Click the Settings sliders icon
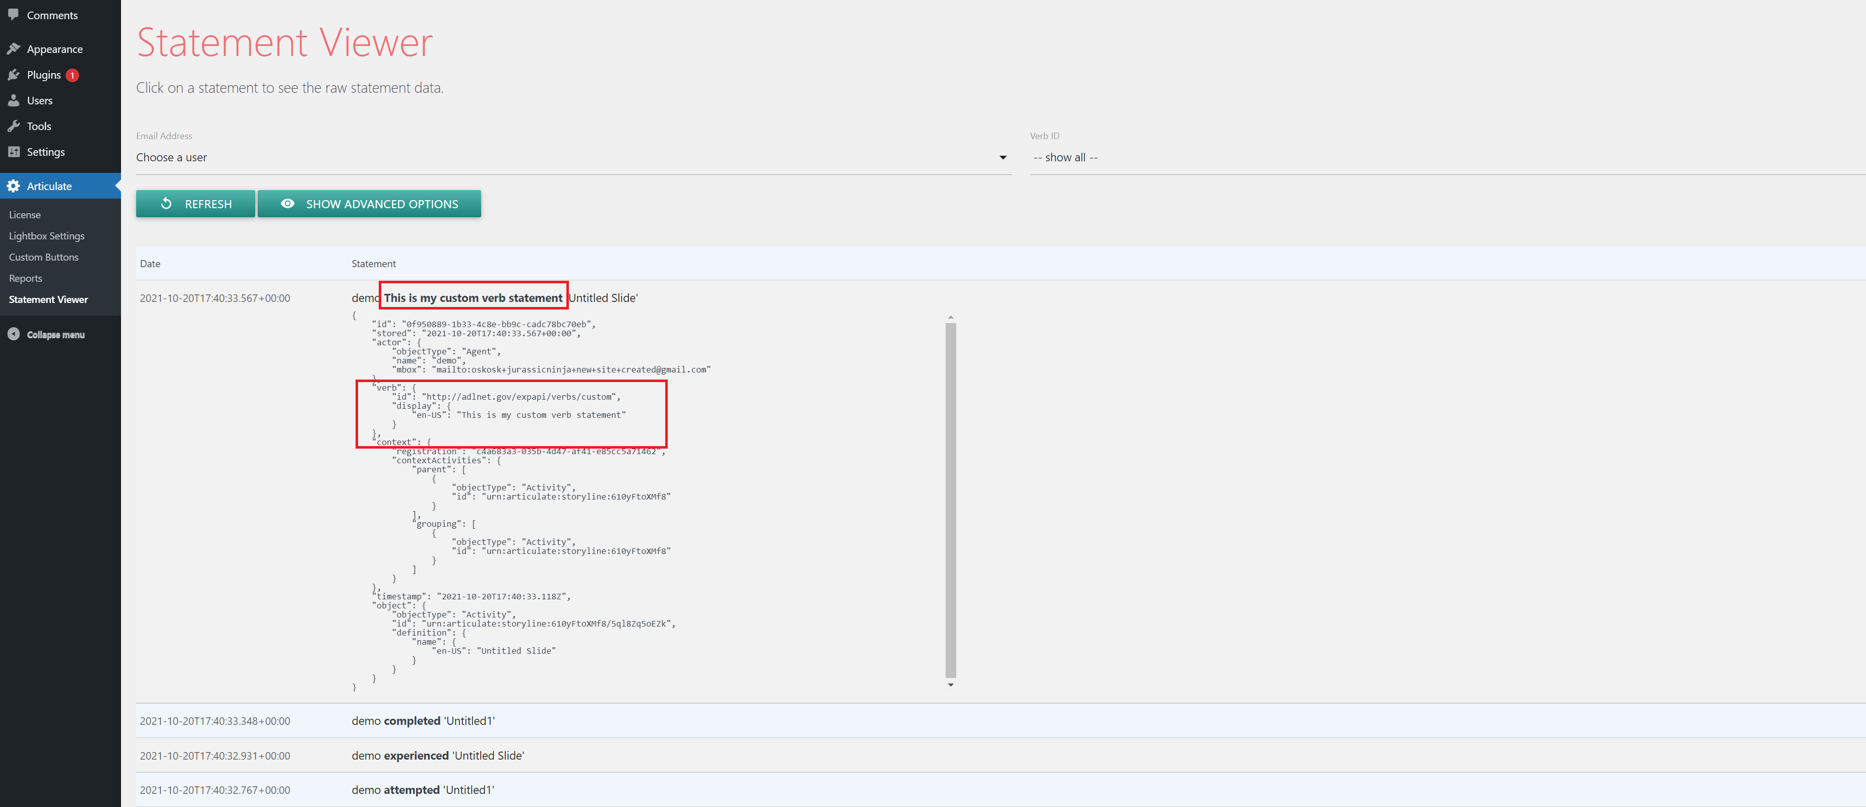Screen dimensions: 1866x807 [x=13, y=151]
